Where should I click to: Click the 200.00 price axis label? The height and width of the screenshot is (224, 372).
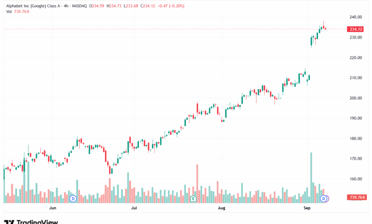click(x=355, y=98)
